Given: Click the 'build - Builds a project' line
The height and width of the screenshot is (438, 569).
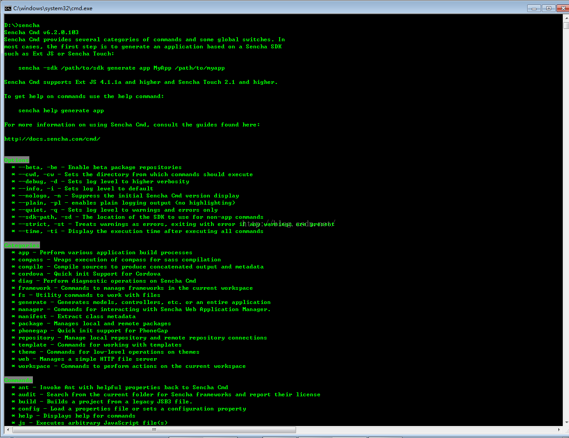Looking at the screenshot, I should click(102, 402).
